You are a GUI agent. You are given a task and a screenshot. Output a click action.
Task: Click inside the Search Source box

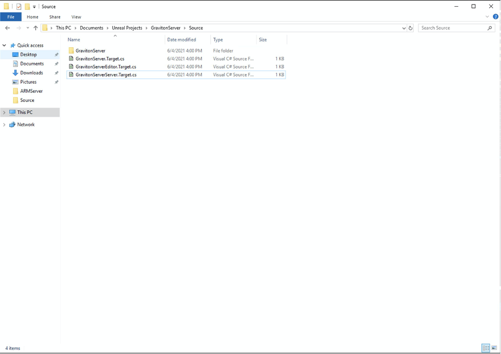pos(452,27)
